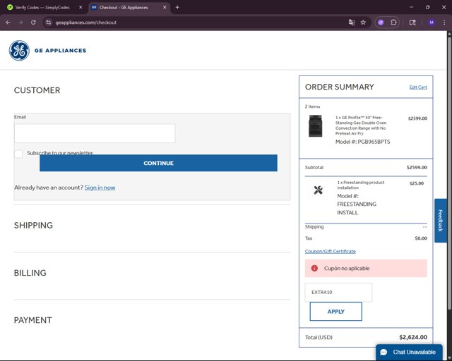Open the Feedback side tab
This screenshot has height=361, width=452.
click(x=441, y=221)
